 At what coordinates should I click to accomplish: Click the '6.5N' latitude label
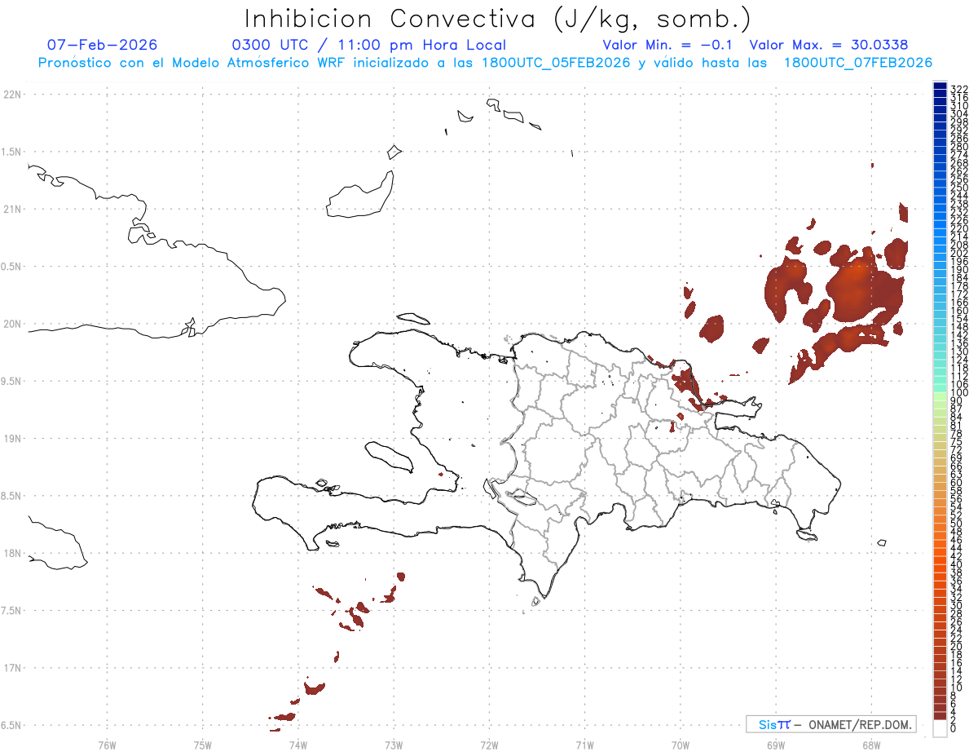(11, 725)
